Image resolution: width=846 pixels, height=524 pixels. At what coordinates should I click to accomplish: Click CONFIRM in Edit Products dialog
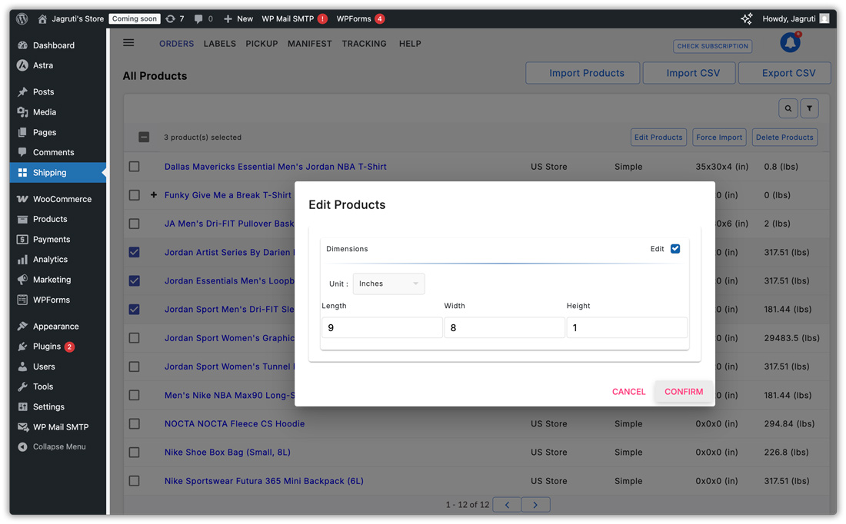coord(684,391)
